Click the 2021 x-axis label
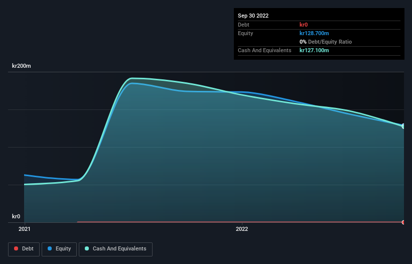This screenshot has width=412, height=264. pos(25,229)
